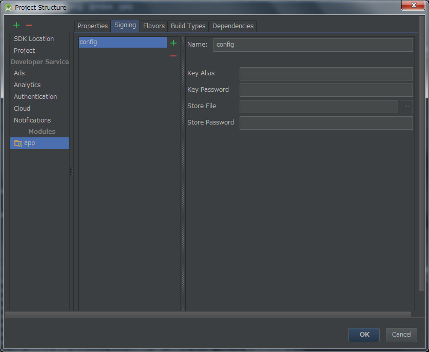The height and width of the screenshot is (352, 429).
Task: Click the Key Alias input field
Action: point(326,74)
